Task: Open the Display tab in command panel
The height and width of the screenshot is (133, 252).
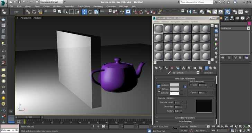Action: (x=243, y=18)
